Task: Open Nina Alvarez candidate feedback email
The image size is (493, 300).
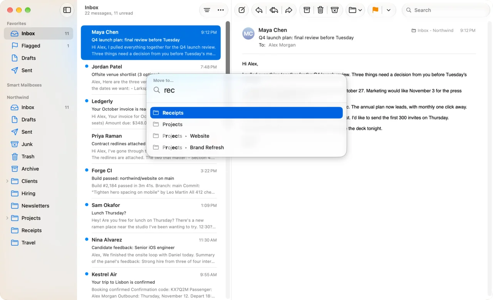Action: pos(151,250)
